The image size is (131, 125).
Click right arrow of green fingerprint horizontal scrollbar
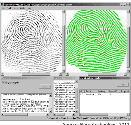[125, 74]
